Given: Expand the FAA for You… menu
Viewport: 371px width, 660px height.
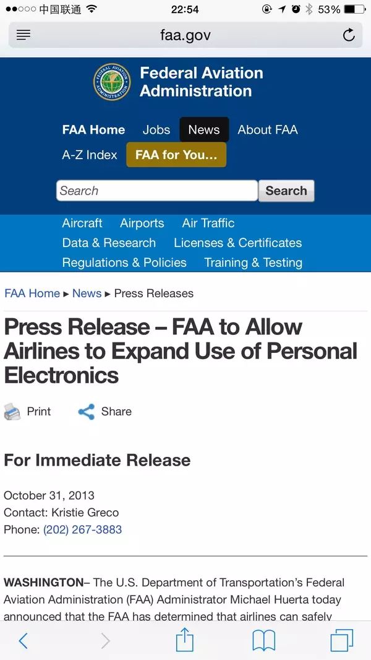Looking at the screenshot, I should [176, 155].
